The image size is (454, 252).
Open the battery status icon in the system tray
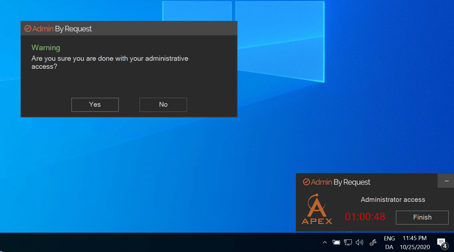click(x=336, y=242)
